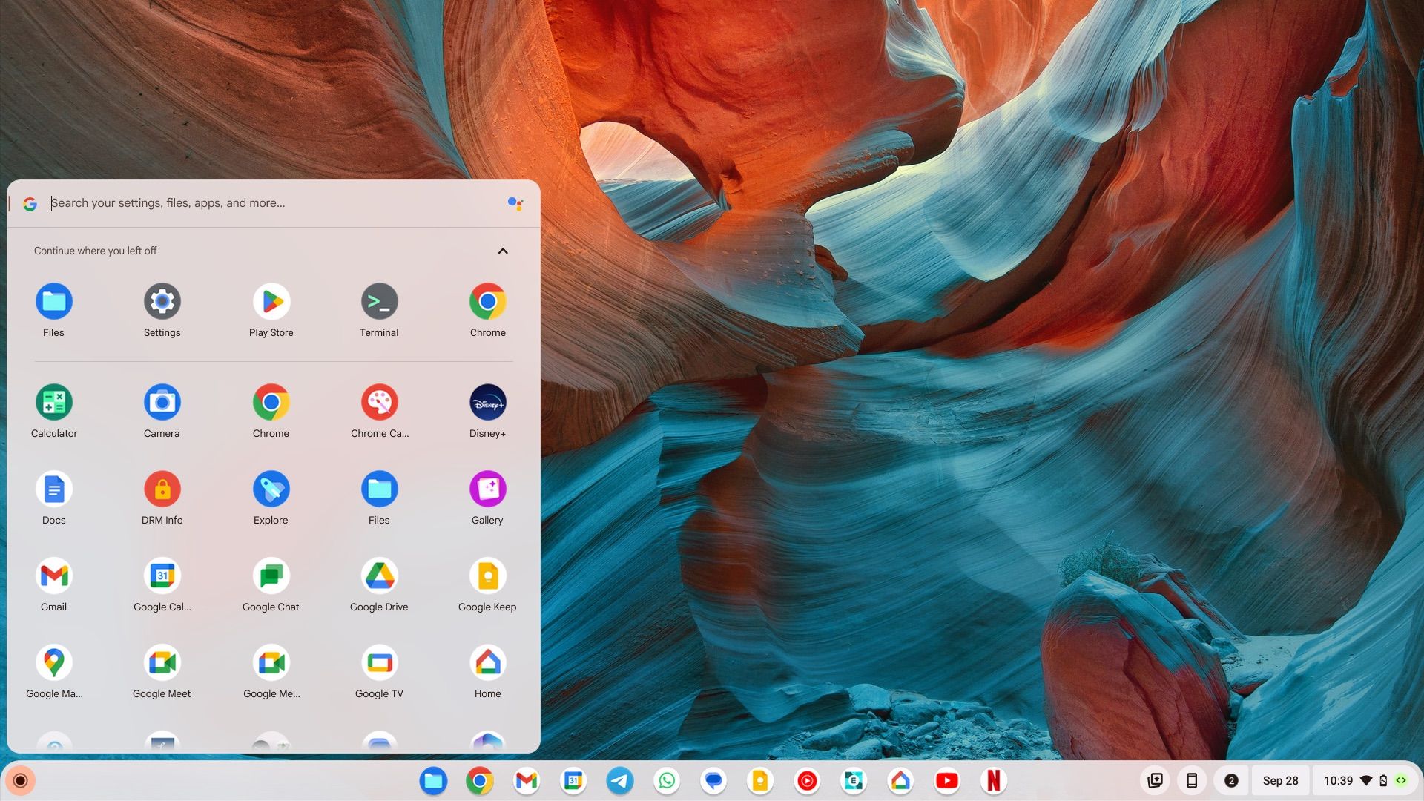The width and height of the screenshot is (1424, 801).
Task: Open the notification counter in the status tray
Action: [1231, 780]
